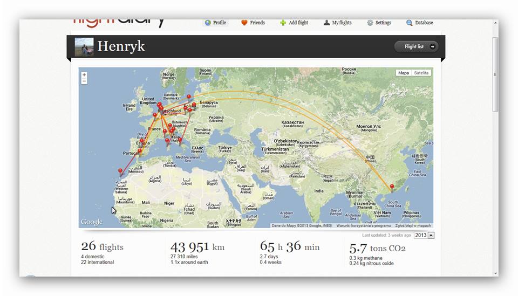This screenshot has height=296, width=518.
Task: Zoom in the map with plus
Action: point(84,75)
